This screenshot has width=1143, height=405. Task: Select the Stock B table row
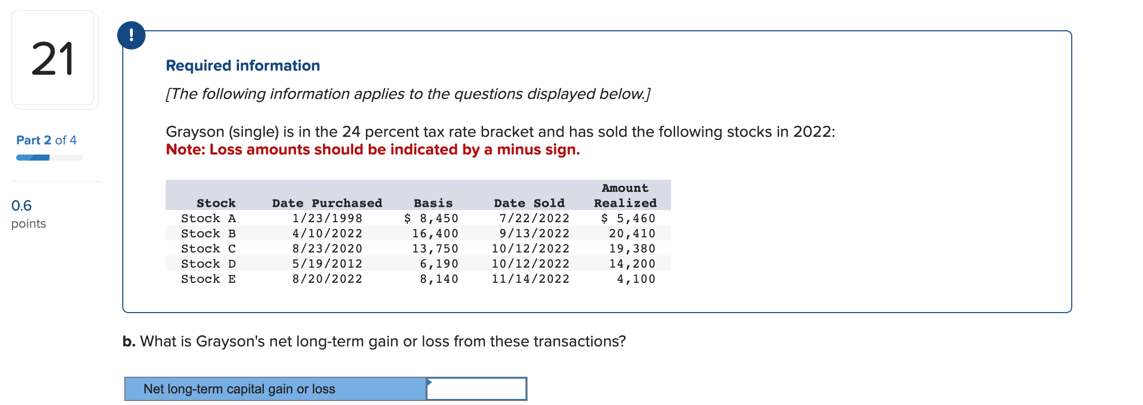pos(418,233)
